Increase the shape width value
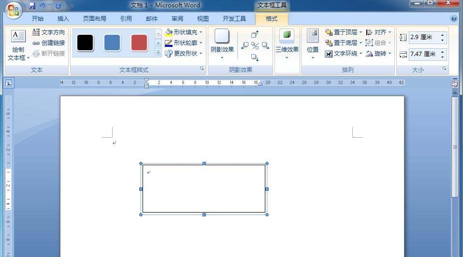This screenshot has width=463, height=257. click(x=442, y=52)
